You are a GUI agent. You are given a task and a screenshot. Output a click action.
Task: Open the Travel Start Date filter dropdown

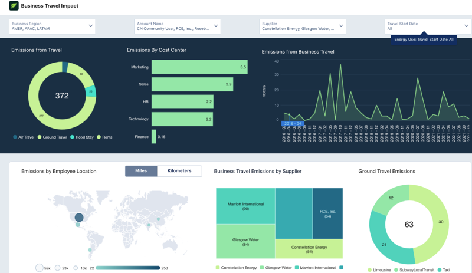tap(428, 27)
